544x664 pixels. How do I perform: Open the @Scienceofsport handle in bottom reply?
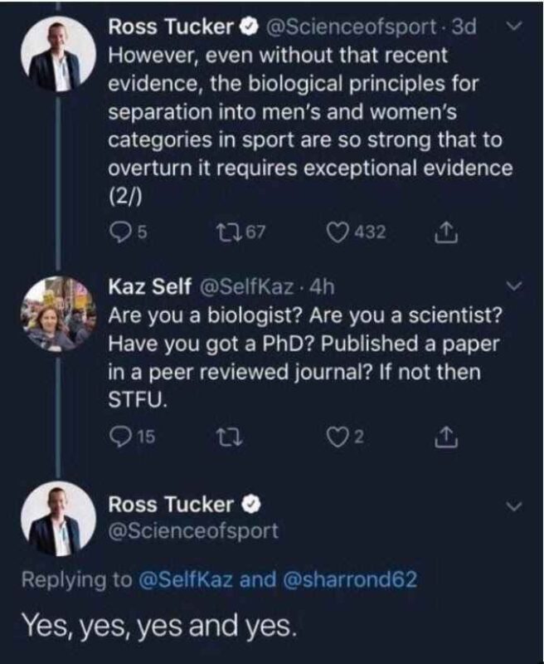193,530
